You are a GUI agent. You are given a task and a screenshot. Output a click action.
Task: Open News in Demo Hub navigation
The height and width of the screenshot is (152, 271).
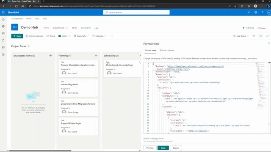tap(75, 28)
